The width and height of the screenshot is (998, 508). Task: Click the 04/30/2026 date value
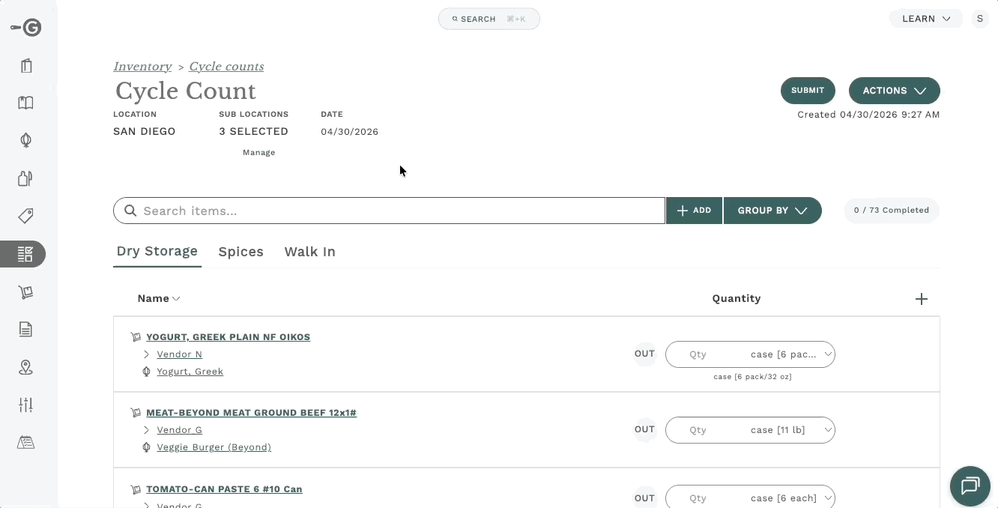(x=349, y=132)
